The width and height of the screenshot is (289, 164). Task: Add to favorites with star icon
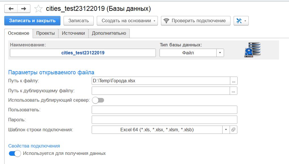click(x=38, y=9)
